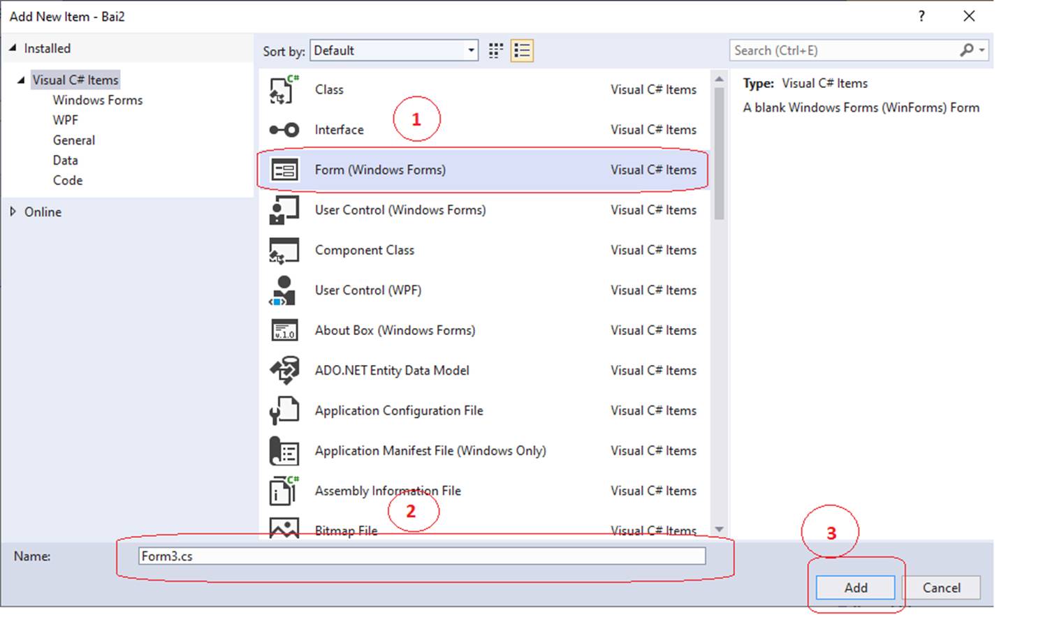Select the Data category
Image resolution: width=1057 pixels, height=624 pixels.
(65, 160)
